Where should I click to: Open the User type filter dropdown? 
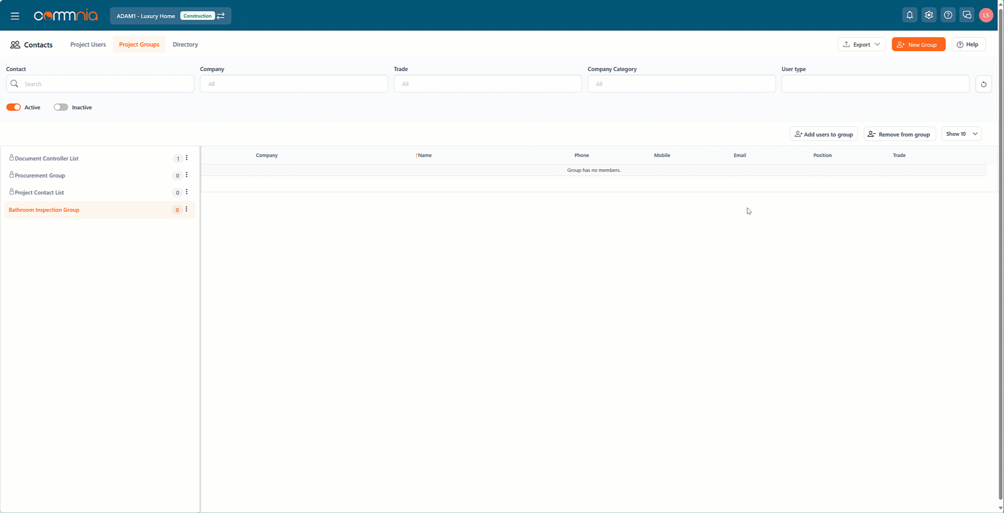(x=875, y=84)
